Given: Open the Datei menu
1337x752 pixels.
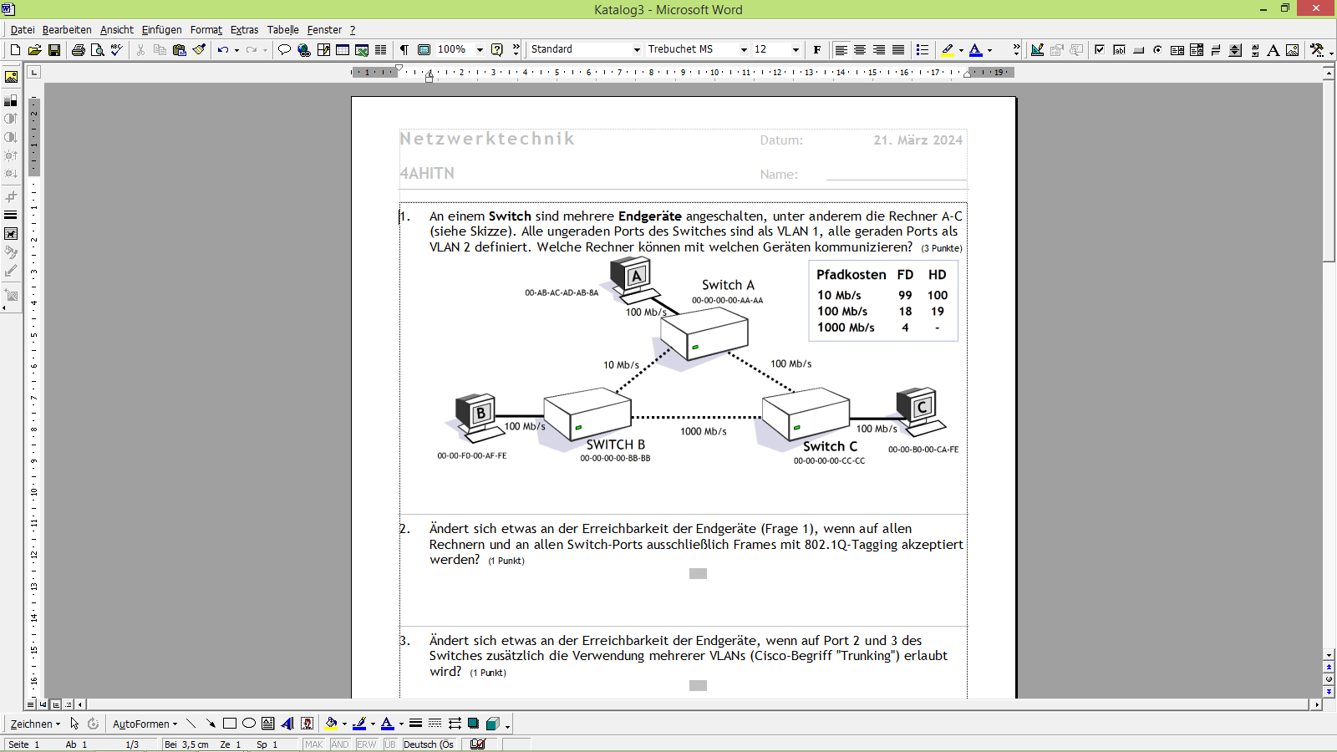Looking at the screenshot, I should point(23,29).
